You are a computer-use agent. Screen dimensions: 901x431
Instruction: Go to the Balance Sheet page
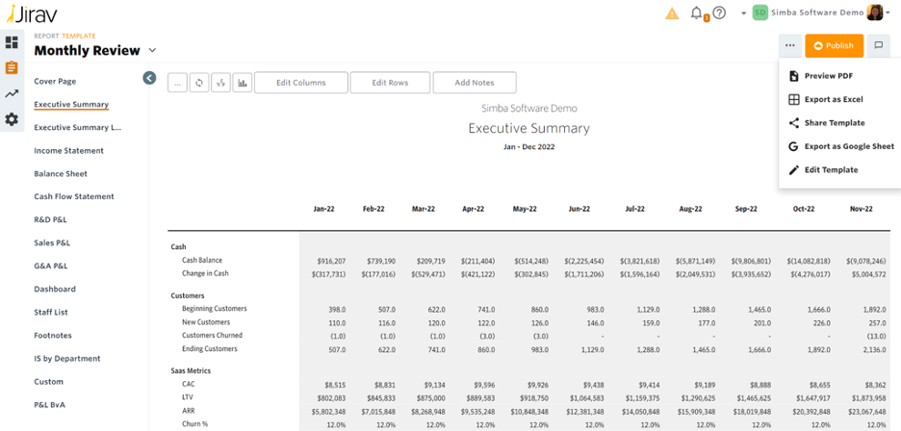pos(61,174)
